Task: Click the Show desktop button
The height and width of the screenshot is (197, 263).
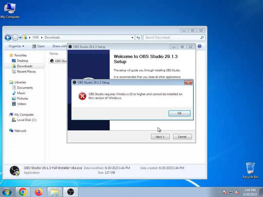Action: (261, 192)
